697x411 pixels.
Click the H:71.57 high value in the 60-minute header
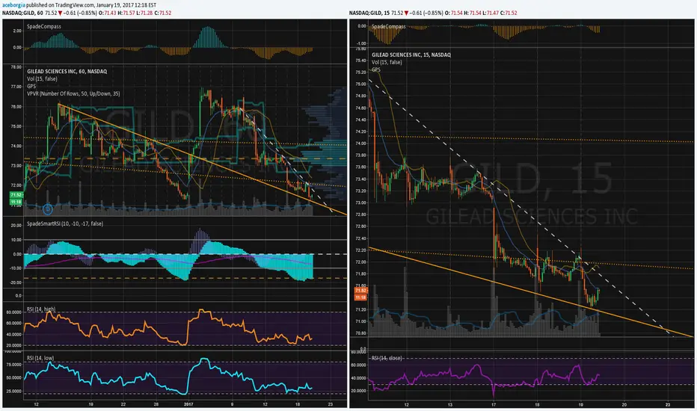pos(126,13)
